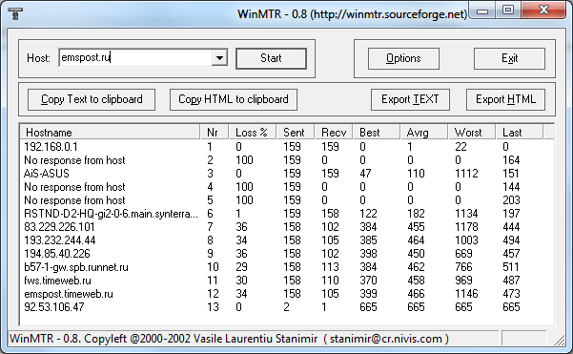Viewport: 573px width, 354px height.
Task: Click the WinMTR application icon in title bar
Action: pos(15,13)
